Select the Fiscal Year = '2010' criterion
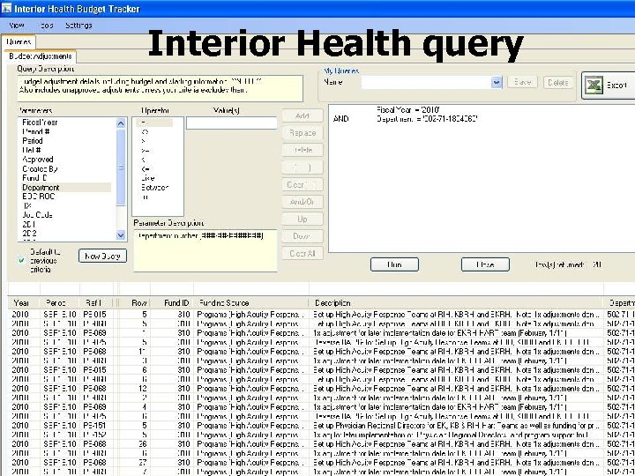The image size is (635, 476). click(x=408, y=109)
